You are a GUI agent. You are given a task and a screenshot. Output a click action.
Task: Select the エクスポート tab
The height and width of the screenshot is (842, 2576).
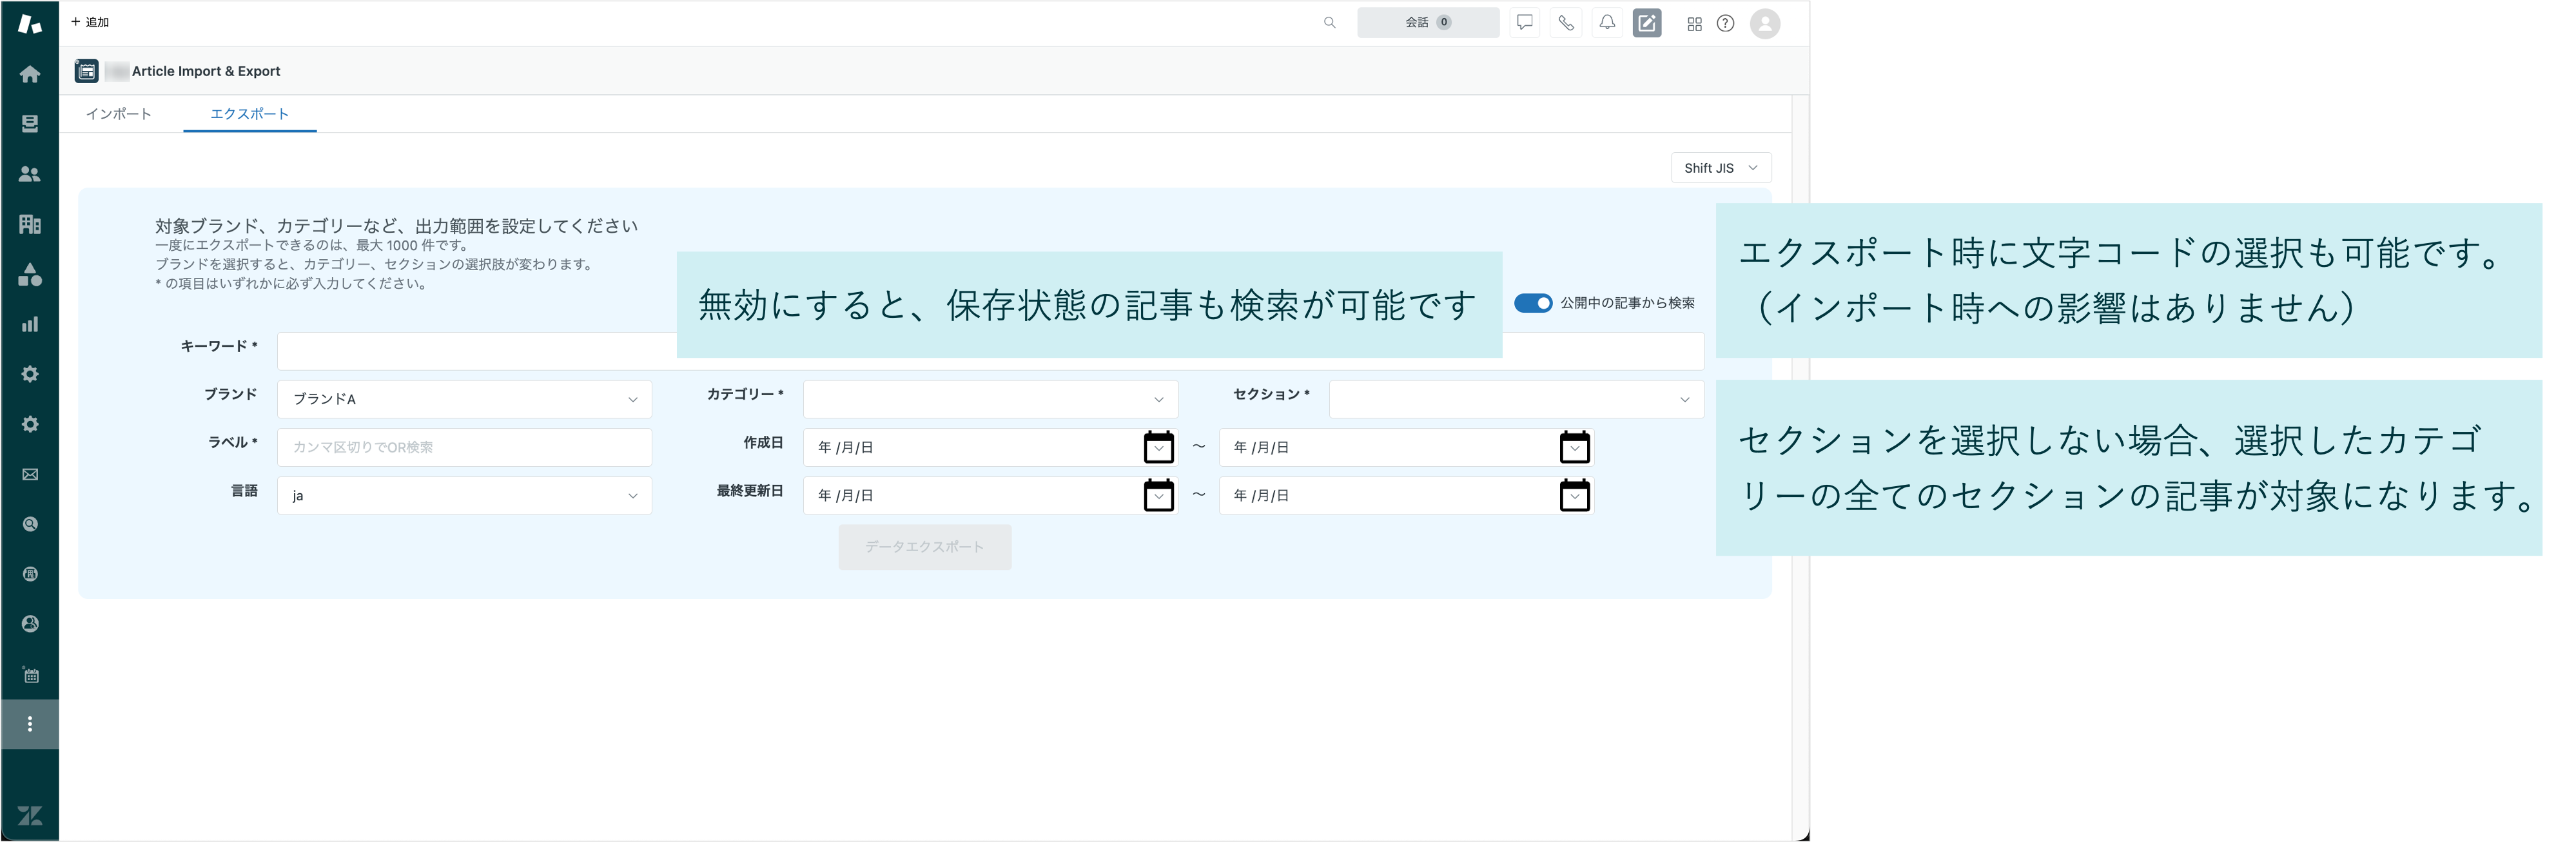click(x=249, y=114)
